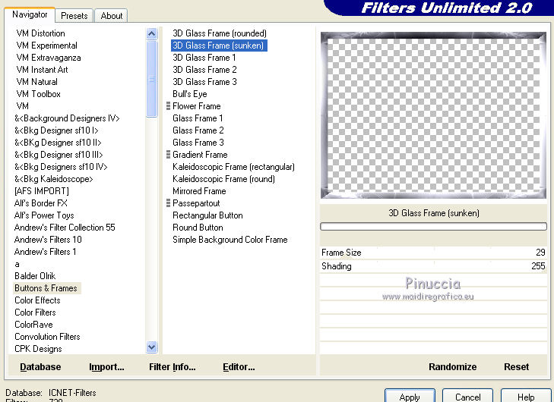Select Alf's Border FX category
The height and width of the screenshot is (402, 554).
point(40,203)
